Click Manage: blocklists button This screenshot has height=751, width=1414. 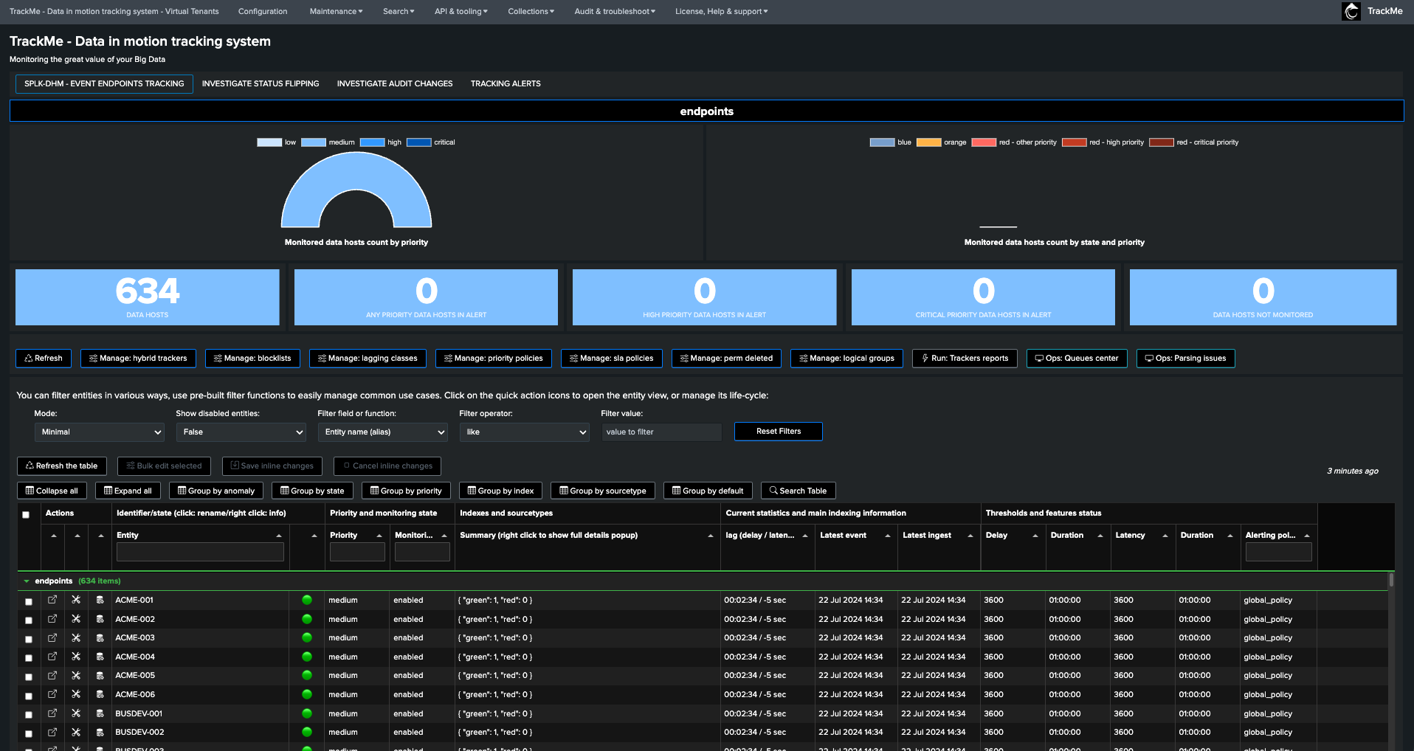tap(252, 359)
